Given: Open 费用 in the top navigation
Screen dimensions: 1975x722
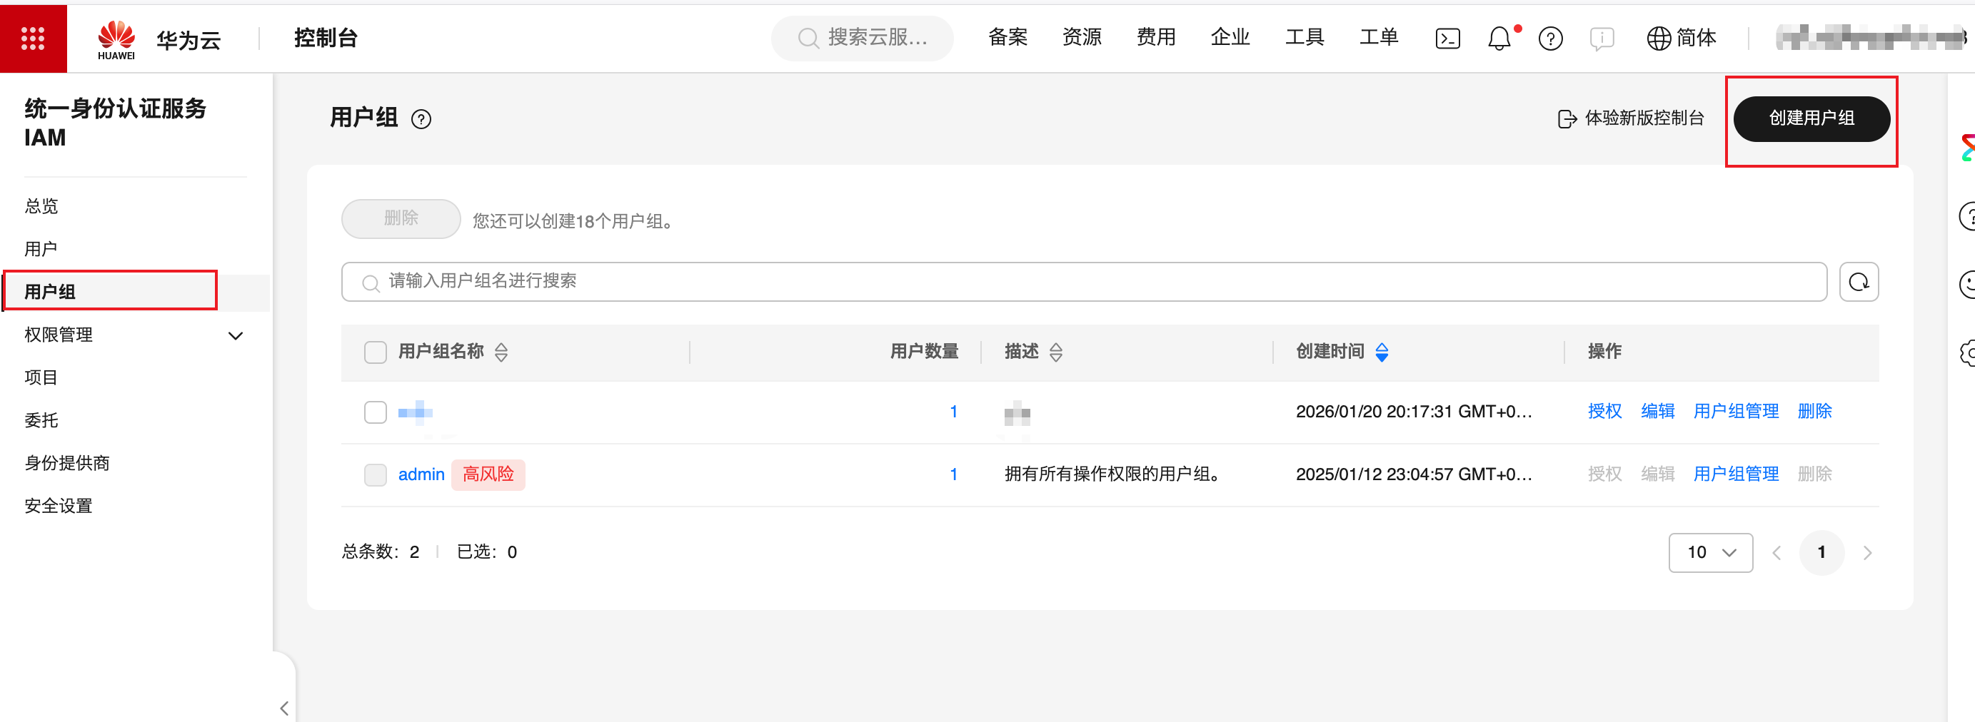Looking at the screenshot, I should click(x=1155, y=38).
